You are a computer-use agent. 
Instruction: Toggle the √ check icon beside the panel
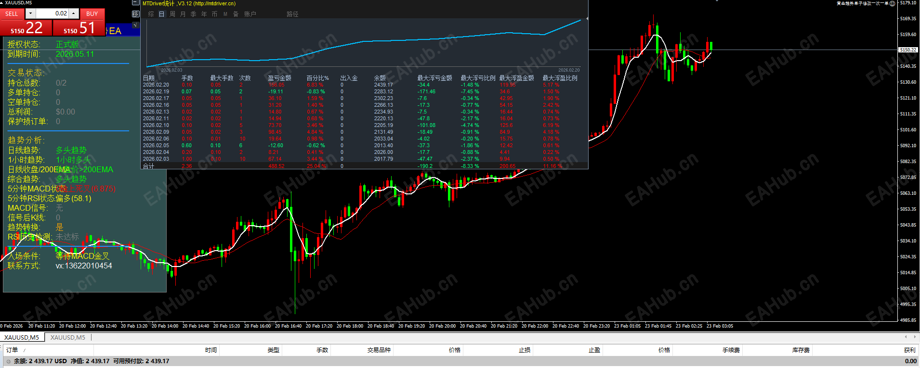coord(136,25)
